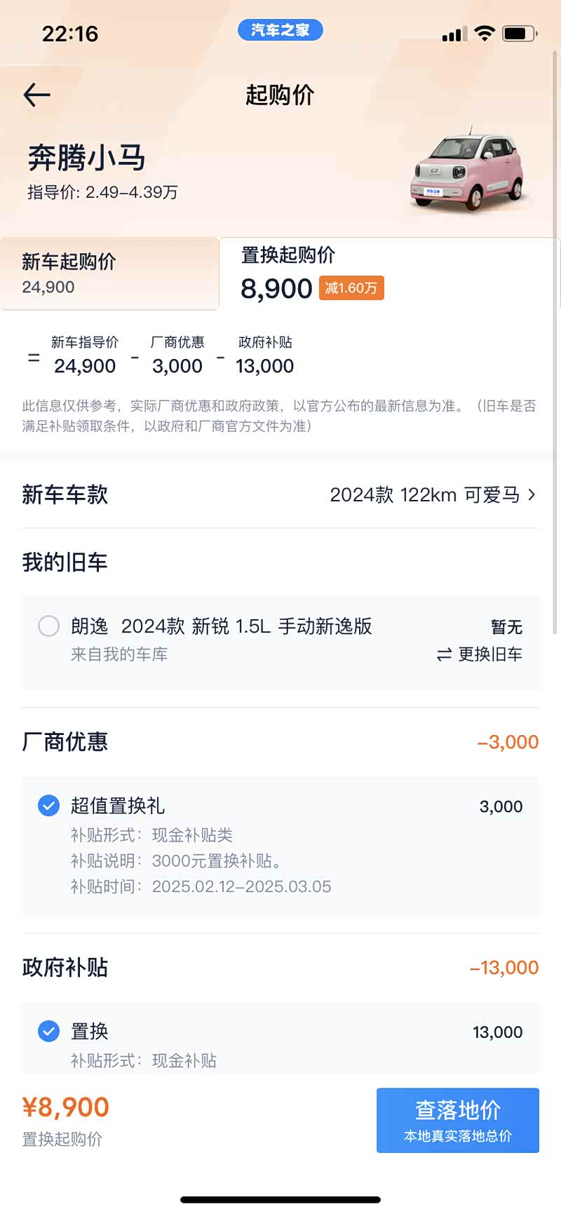
Task: Tap the ¥8,900 置换起购价 total
Action: coord(66,1107)
